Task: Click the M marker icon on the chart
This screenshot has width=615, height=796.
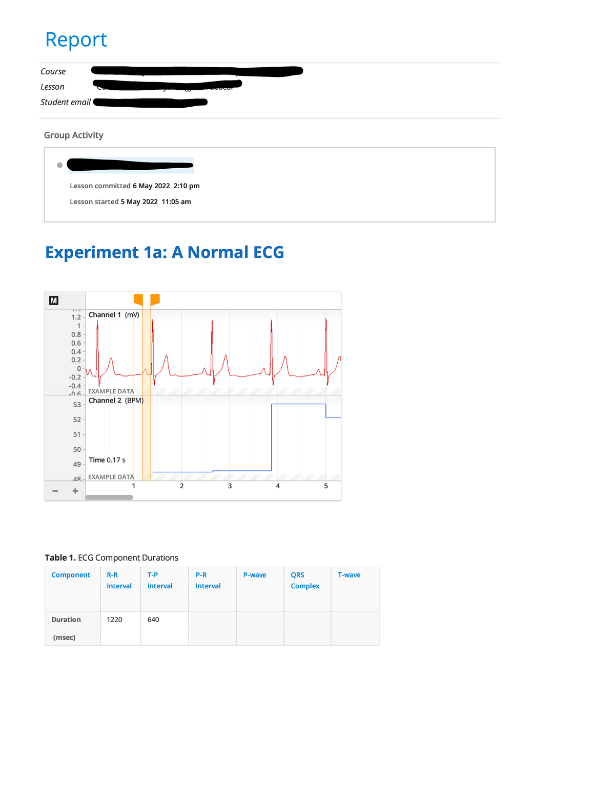Action: pyautogui.click(x=53, y=300)
